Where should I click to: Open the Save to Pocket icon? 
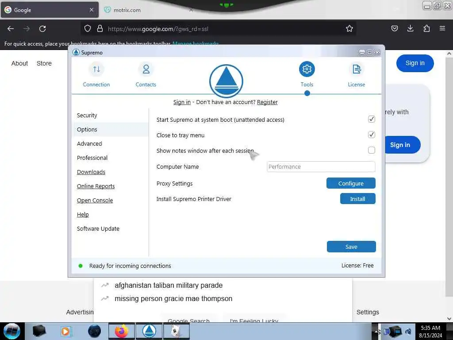tap(394, 28)
